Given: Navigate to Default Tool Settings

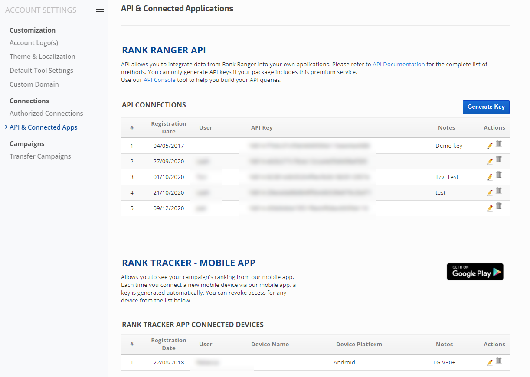Looking at the screenshot, I should (x=41, y=71).
